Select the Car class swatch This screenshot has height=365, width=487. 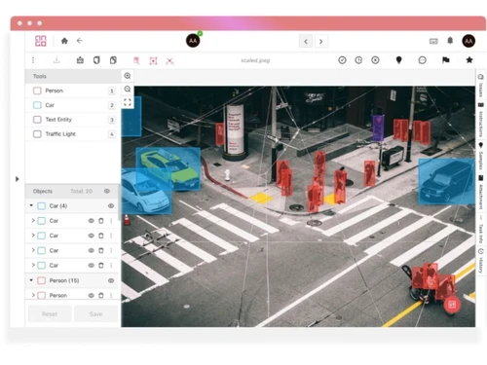(x=37, y=105)
